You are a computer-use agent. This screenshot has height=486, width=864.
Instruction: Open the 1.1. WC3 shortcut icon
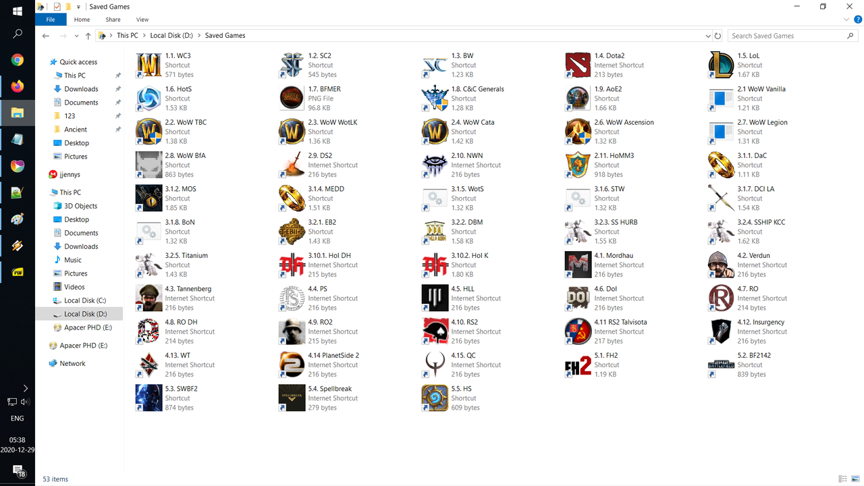pos(148,65)
